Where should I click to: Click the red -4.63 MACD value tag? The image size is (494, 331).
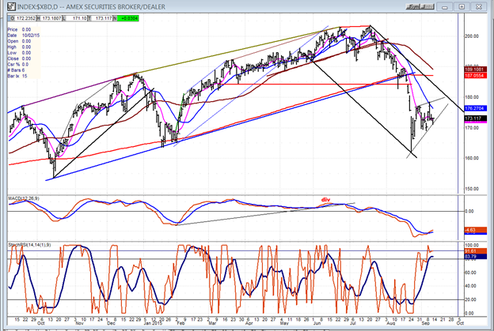click(x=470, y=230)
